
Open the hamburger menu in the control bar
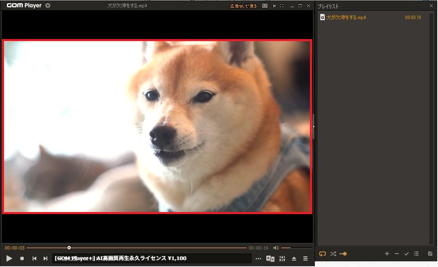point(305,258)
